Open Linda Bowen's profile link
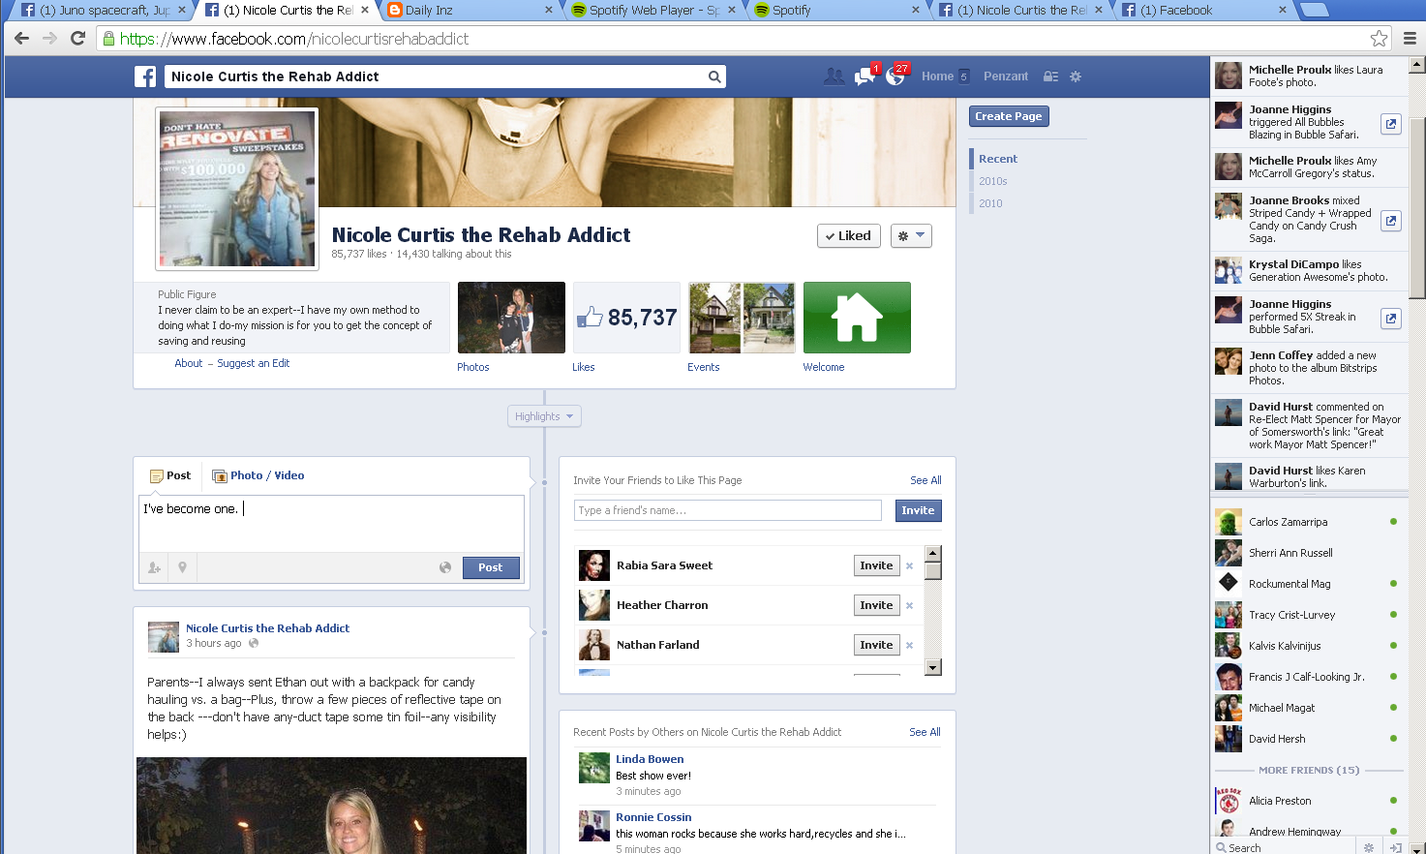1426x854 pixels. point(650,759)
